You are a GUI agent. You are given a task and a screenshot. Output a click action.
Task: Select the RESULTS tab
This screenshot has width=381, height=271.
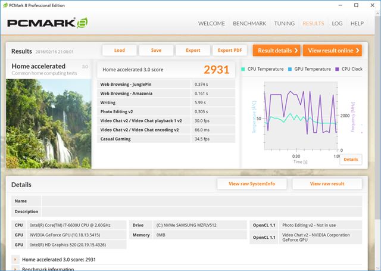pyautogui.click(x=313, y=24)
